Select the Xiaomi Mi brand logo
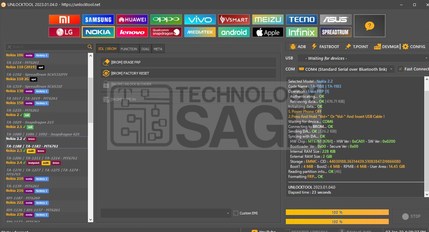The width and height of the screenshot is (429, 232). coord(64,19)
